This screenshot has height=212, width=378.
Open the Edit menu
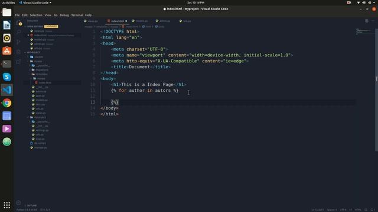[25, 15]
